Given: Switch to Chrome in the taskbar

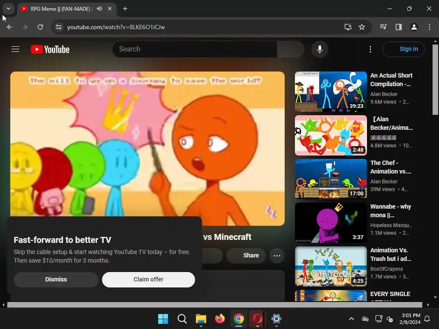Looking at the screenshot, I should [x=238, y=319].
